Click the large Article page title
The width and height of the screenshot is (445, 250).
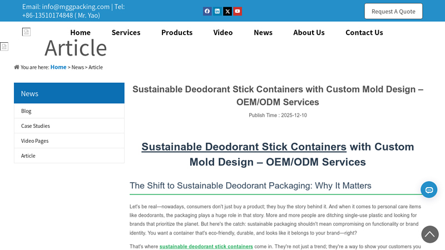click(76, 48)
